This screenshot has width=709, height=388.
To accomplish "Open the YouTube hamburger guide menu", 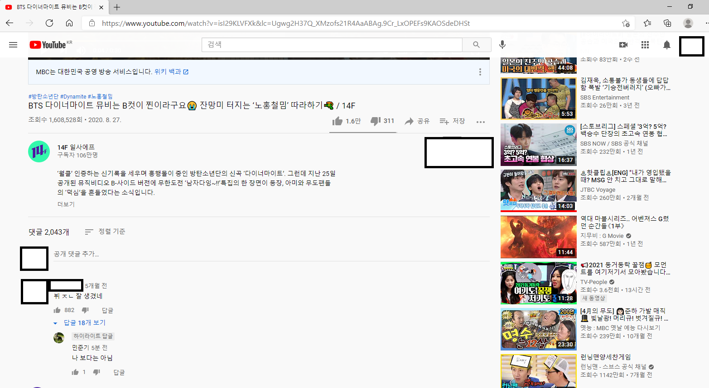I will click(13, 45).
